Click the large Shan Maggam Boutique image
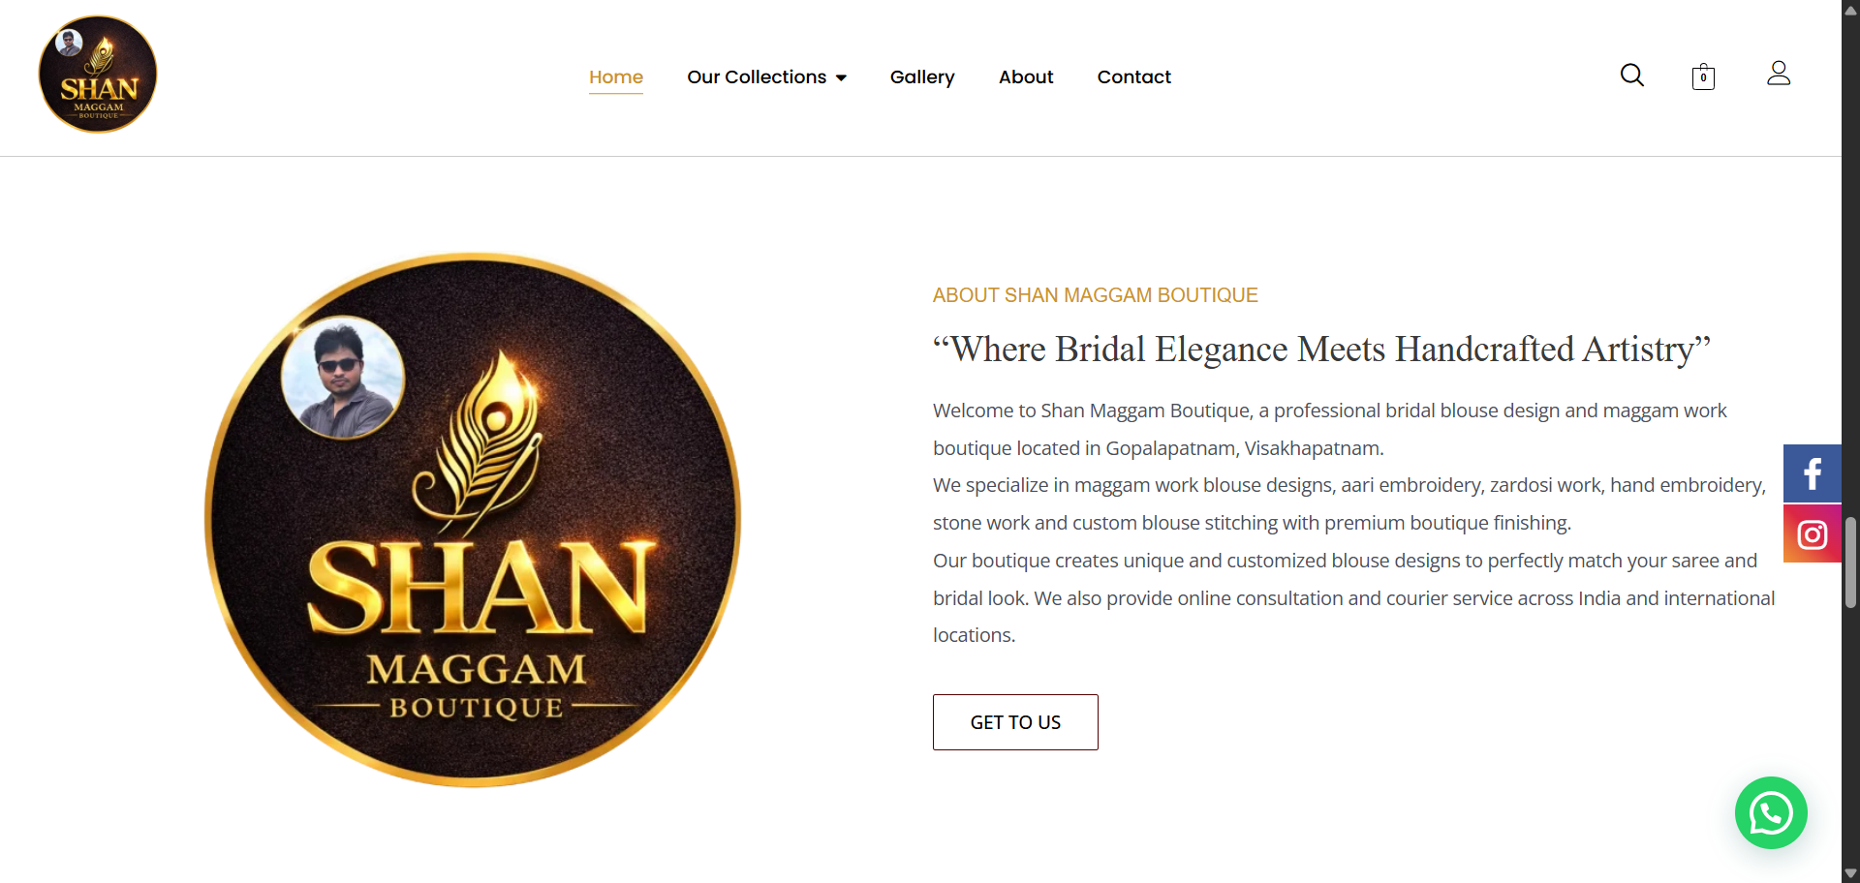Image resolution: width=1860 pixels, height=883 pixels. tap(473, 520)
